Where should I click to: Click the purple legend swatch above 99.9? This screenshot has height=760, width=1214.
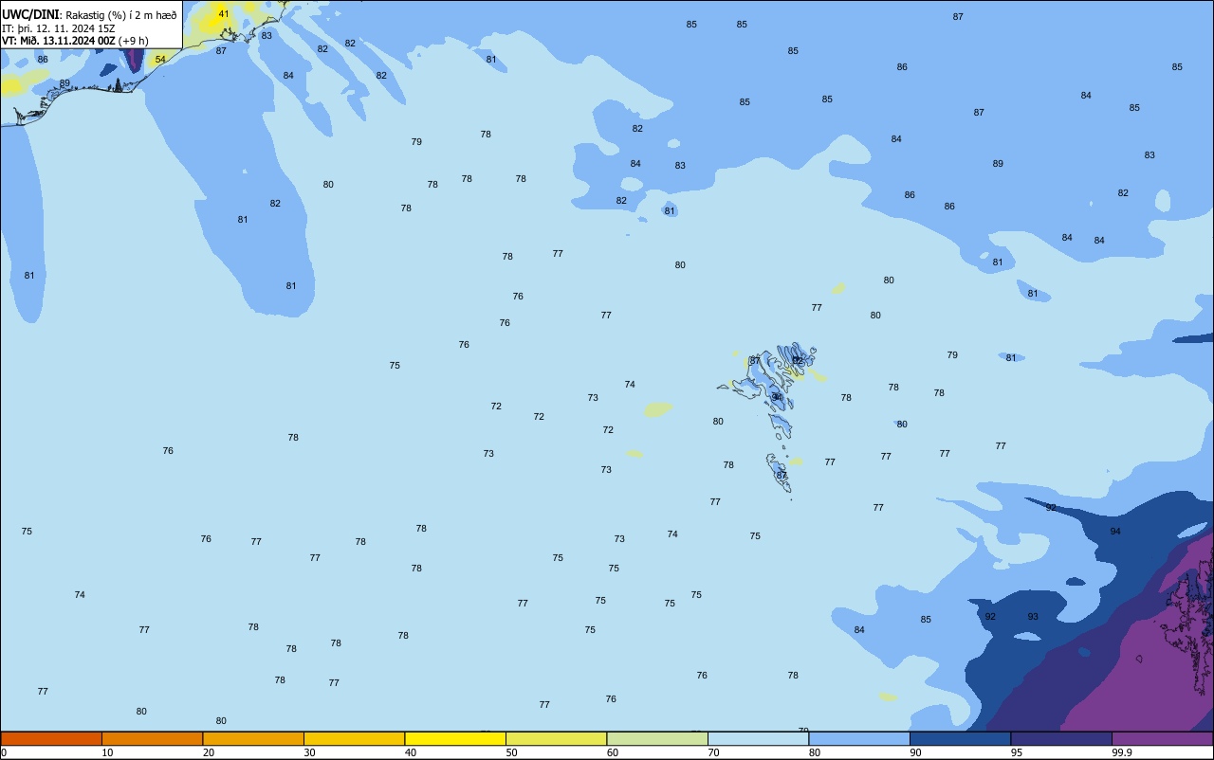click(x=1162, y=738)
